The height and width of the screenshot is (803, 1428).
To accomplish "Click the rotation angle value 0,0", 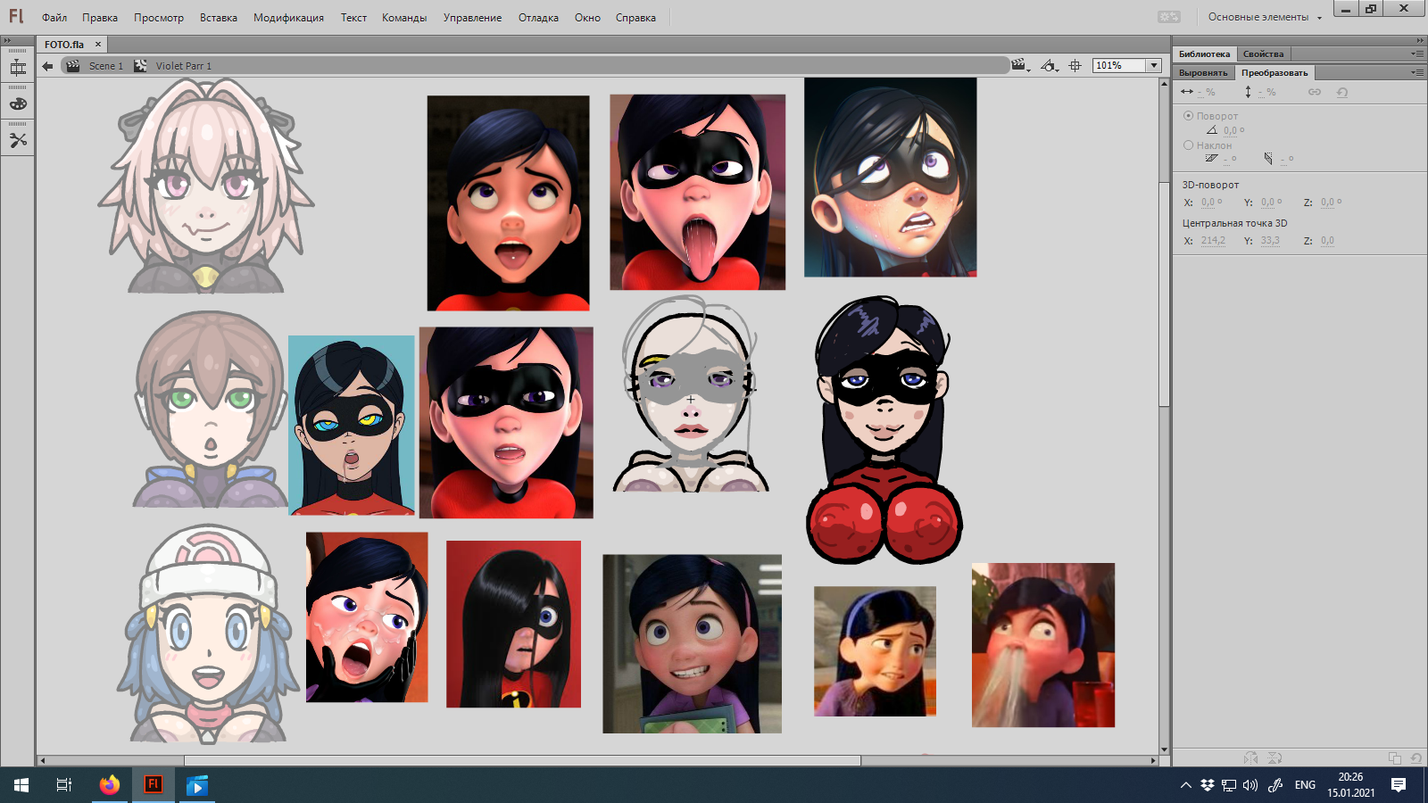I will [1231, 130].
